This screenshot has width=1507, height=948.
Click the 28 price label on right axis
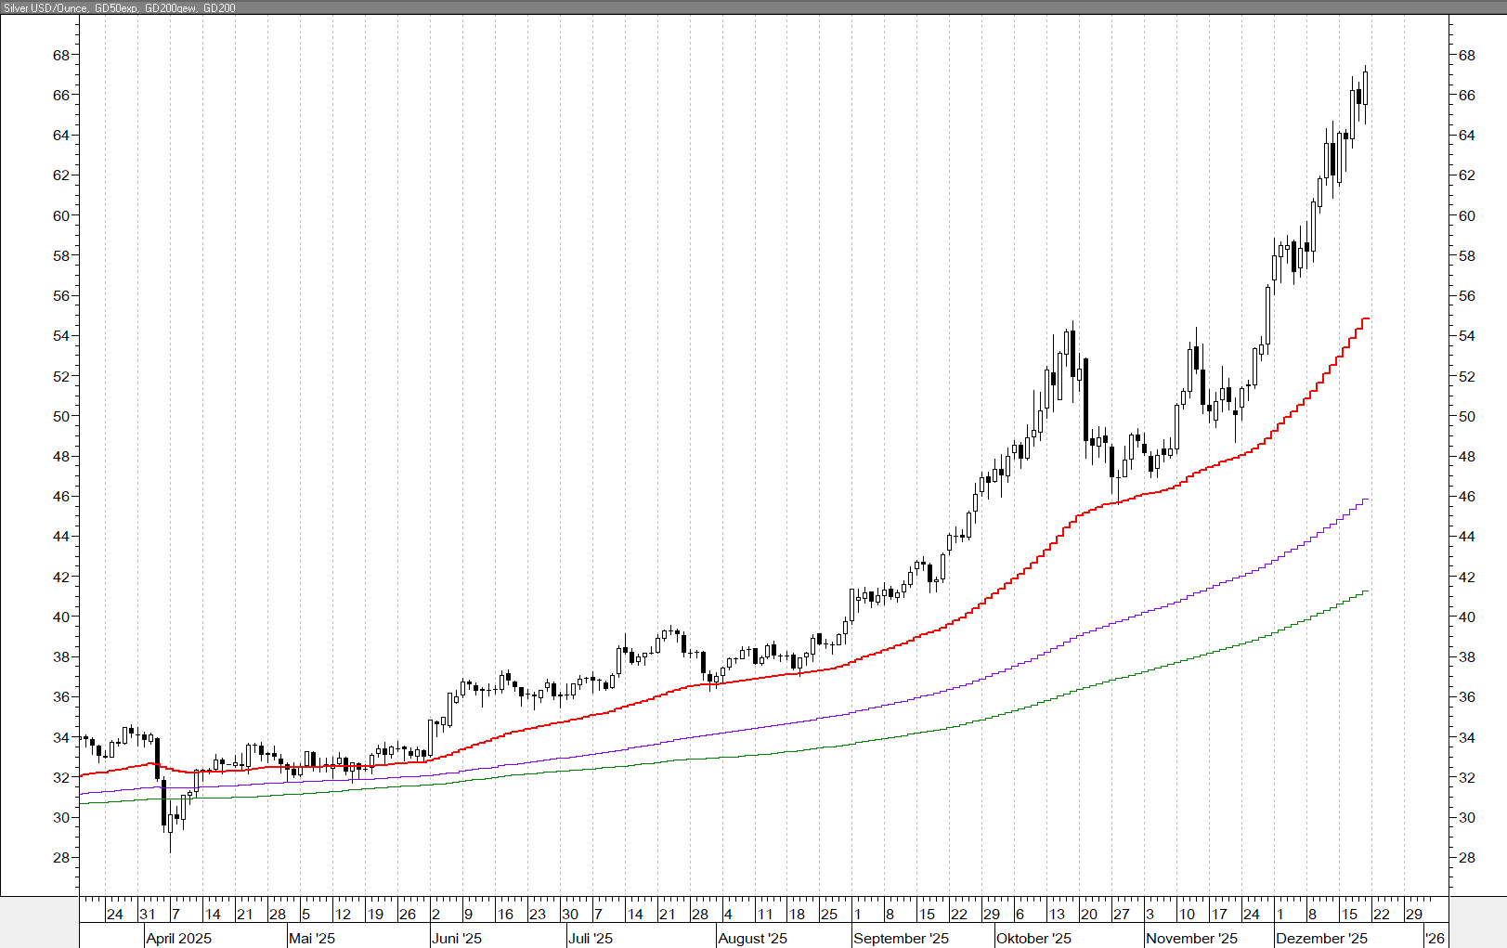coord(1467,857)
